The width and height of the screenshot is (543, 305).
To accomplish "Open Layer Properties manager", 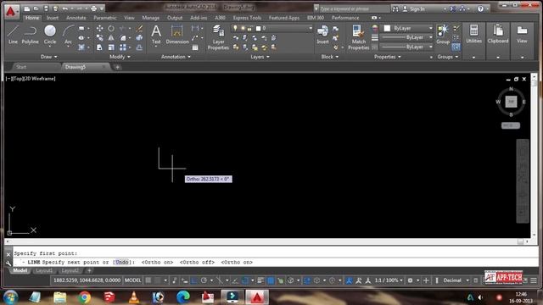I will tap(218, 37).
